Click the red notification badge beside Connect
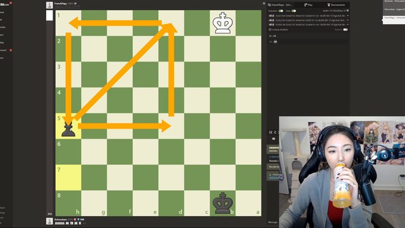The height and width of the screenshot is (228, 405). coord(11,50)
